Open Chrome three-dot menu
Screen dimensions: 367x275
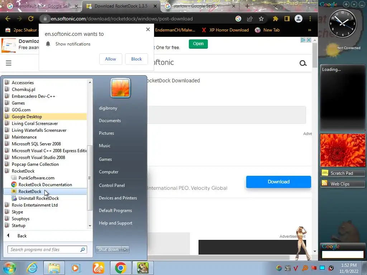click(310, 19)
